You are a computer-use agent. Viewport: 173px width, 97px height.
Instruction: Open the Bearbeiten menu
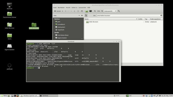(61, 8)
